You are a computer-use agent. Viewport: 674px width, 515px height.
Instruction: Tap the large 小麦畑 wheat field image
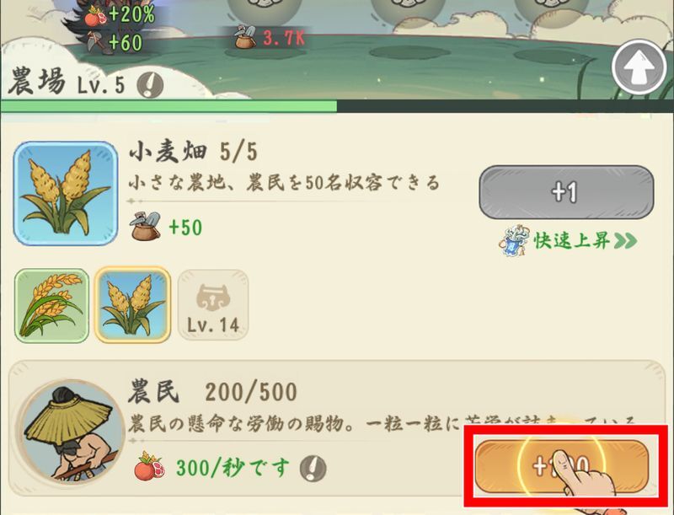pyautogui.click(x=66, y=194)
